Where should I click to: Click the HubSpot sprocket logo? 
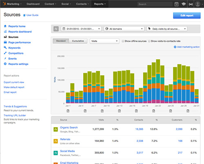(x=4, y=4)
